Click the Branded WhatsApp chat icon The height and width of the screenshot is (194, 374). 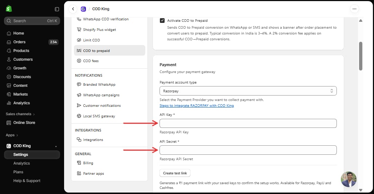point(79,84)
